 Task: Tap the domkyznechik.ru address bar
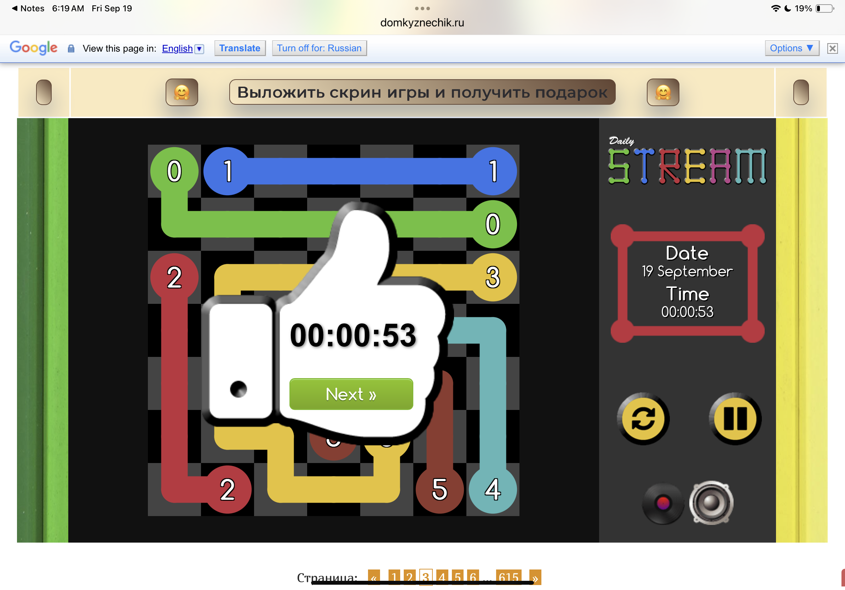[422, 23]
